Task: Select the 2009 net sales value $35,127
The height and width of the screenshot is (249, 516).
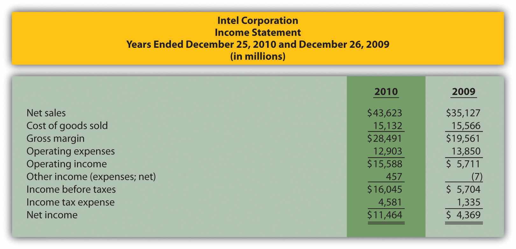Action: click(x=463, y=113)
